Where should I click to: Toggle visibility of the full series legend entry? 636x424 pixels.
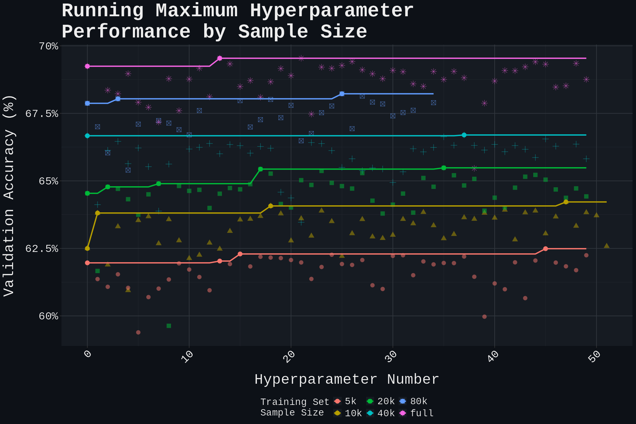click(x=421, y=413)
